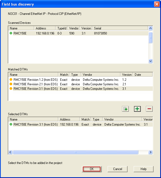Screen dimensions: 161x178
Task: Click the Date column header
Action: click(x=143, y=75)
